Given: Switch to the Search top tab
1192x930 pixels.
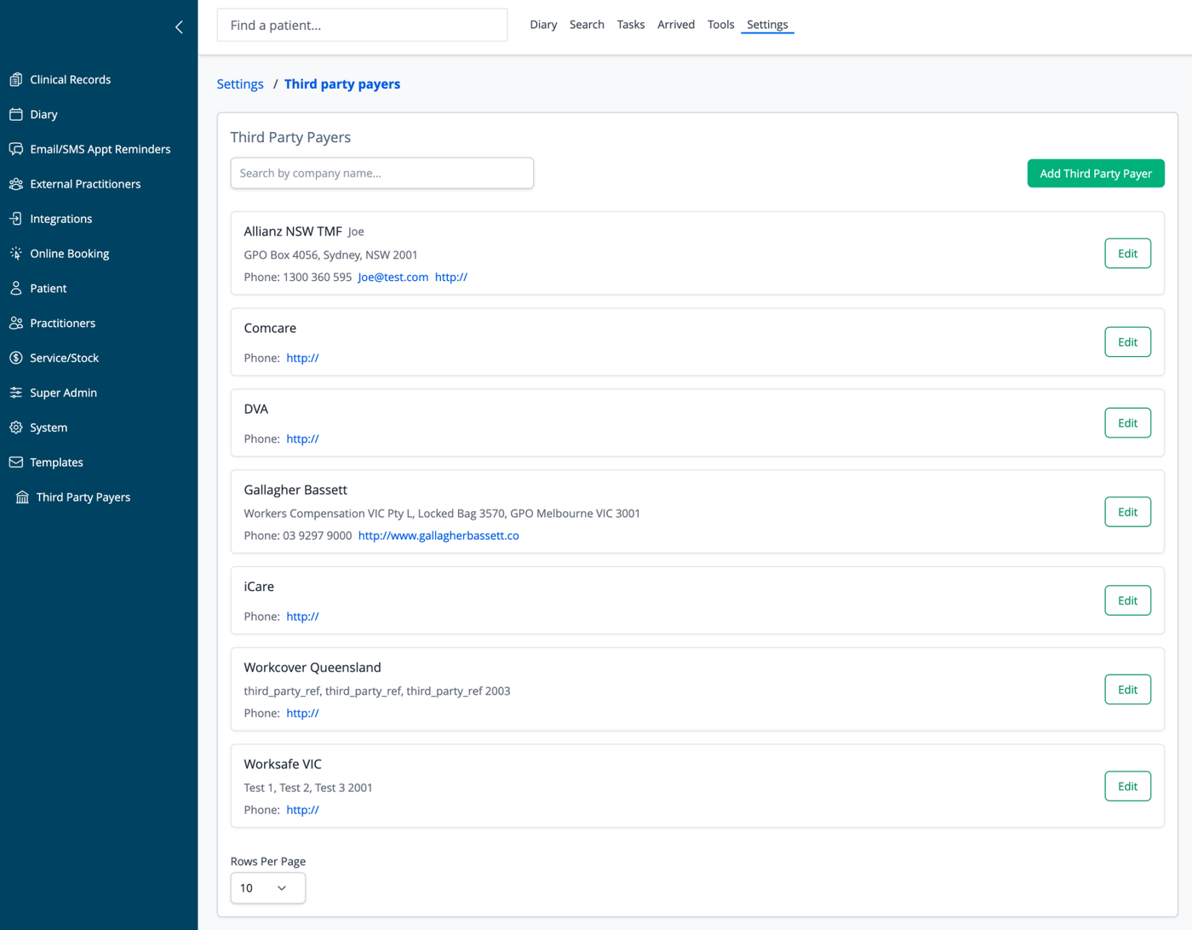Looking at the screenshot, I should point(587,25).
